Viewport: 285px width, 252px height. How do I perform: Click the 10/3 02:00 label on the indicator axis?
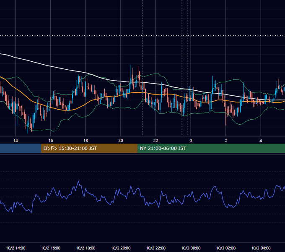226,248
